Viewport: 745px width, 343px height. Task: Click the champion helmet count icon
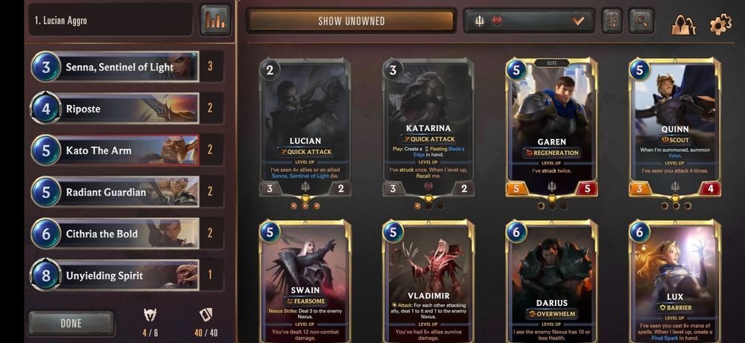pos(150,315)
